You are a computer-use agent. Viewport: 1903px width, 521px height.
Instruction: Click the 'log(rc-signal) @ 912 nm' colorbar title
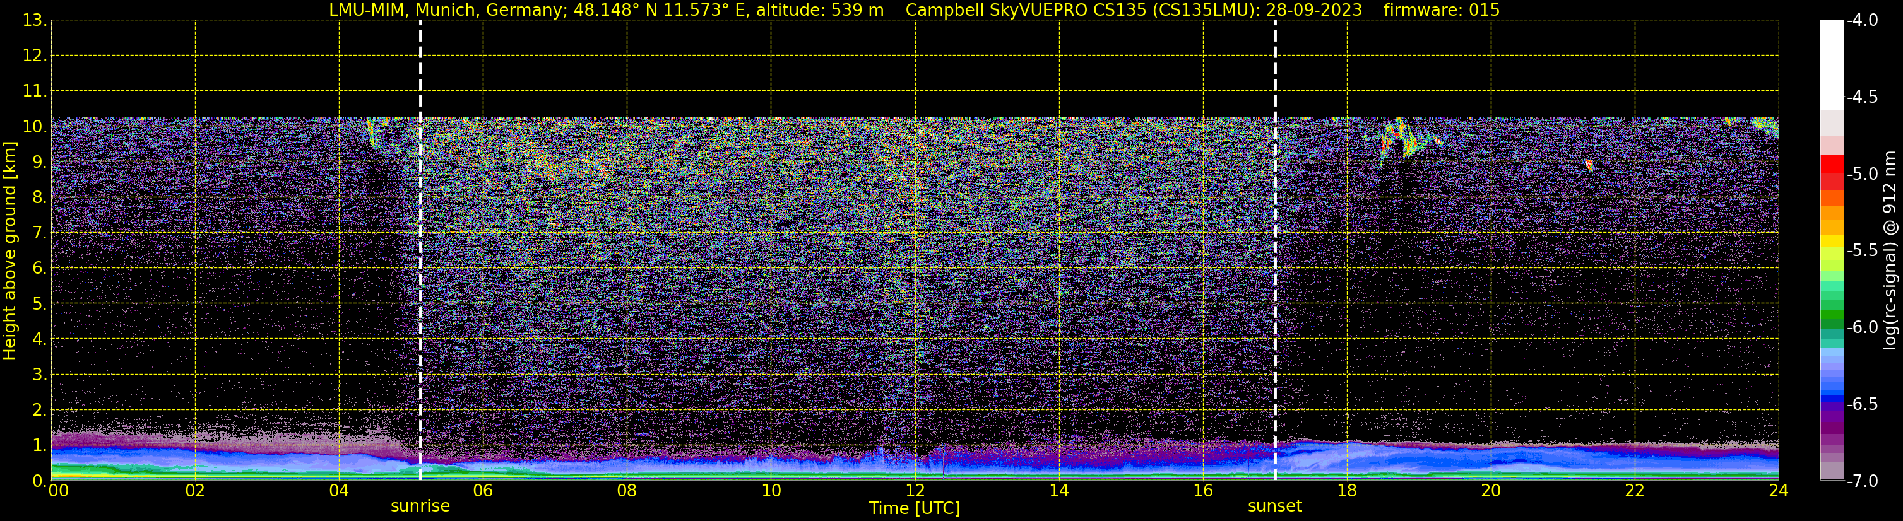tap(1890, 250)
